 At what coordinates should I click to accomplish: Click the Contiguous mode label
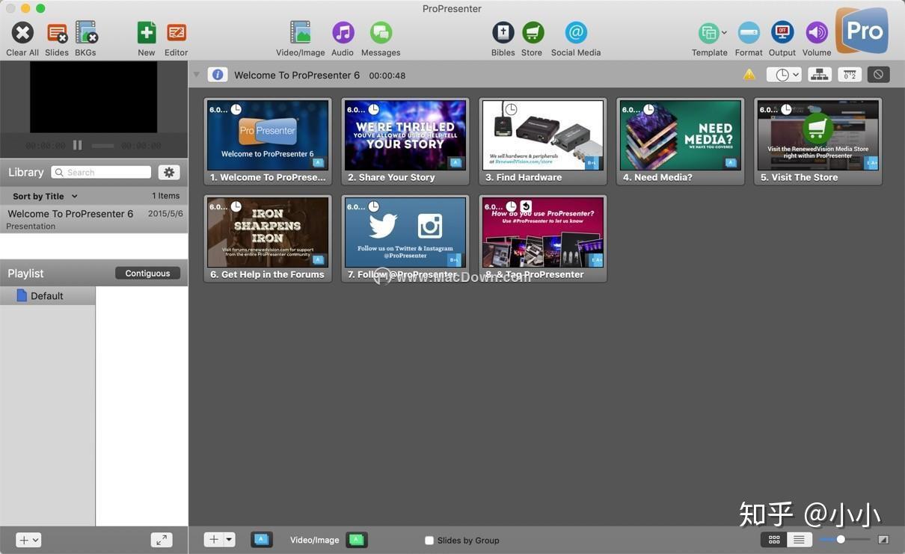point(147,273)
